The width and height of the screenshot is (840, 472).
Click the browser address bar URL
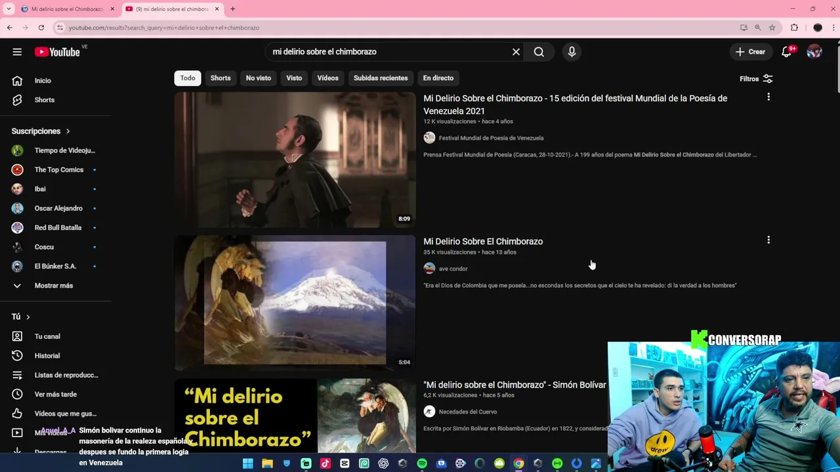pyautogui.click(x=164, y=28)
